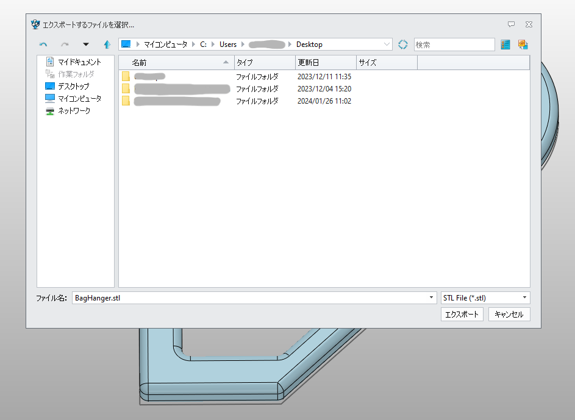Viewport: 575px width, 420px height.
Task: Select マイドキュメント in the sidebar
Action: [x=79, y=62]
